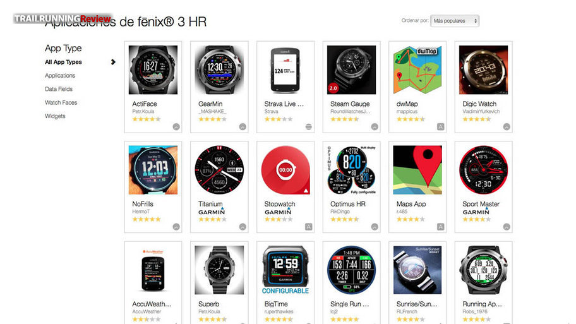This screenshot has width=576, height=324.
Task: Open the Digic Watch title link
Action: tap(479, 104)
